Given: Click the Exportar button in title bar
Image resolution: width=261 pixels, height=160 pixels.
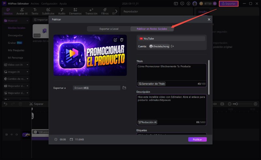Looking at the screenshot, I should (229, 4).
